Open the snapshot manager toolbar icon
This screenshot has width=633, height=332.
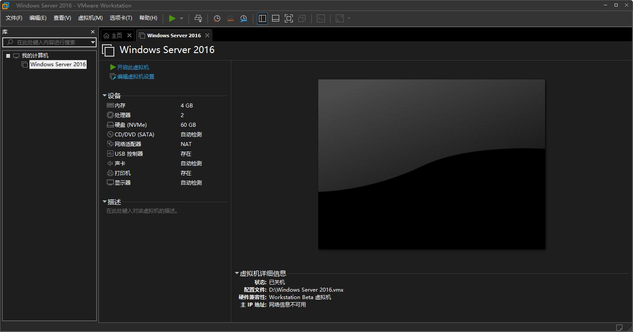(244, 18)
